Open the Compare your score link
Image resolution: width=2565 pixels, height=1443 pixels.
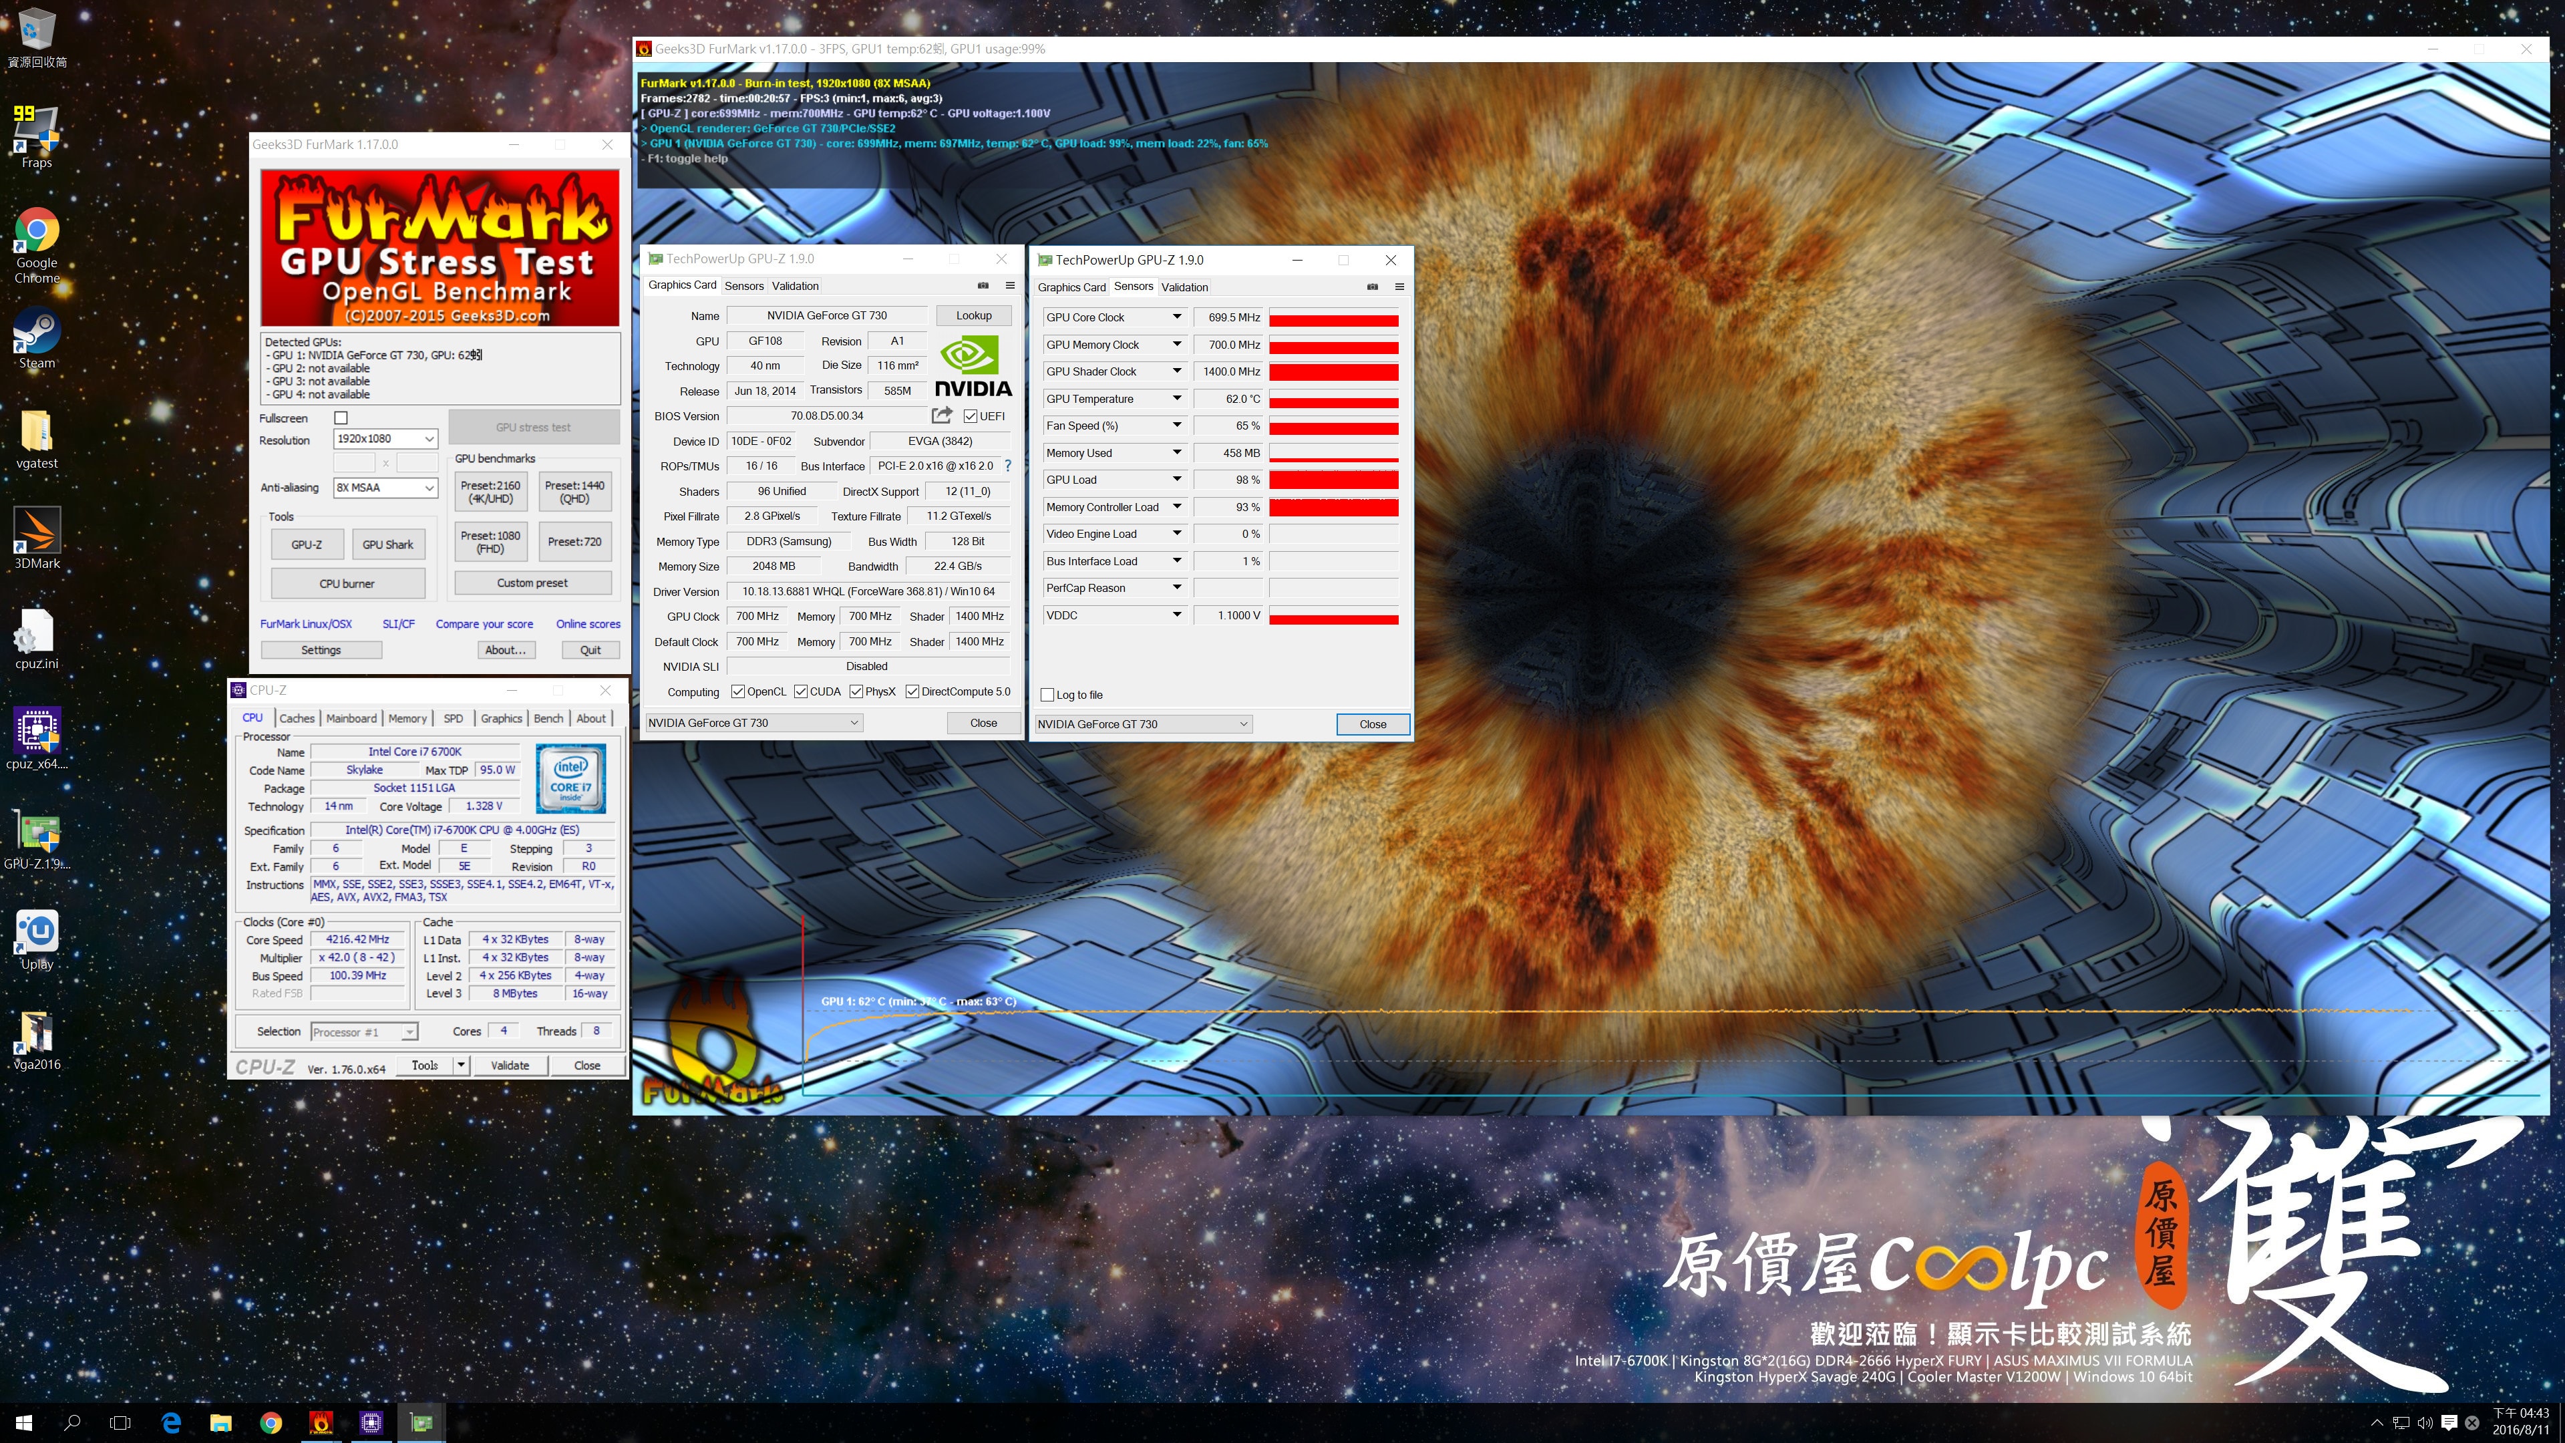[484, 625]
